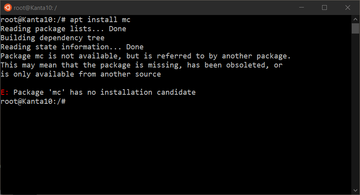Click the scrollbar down arrow

355,190
